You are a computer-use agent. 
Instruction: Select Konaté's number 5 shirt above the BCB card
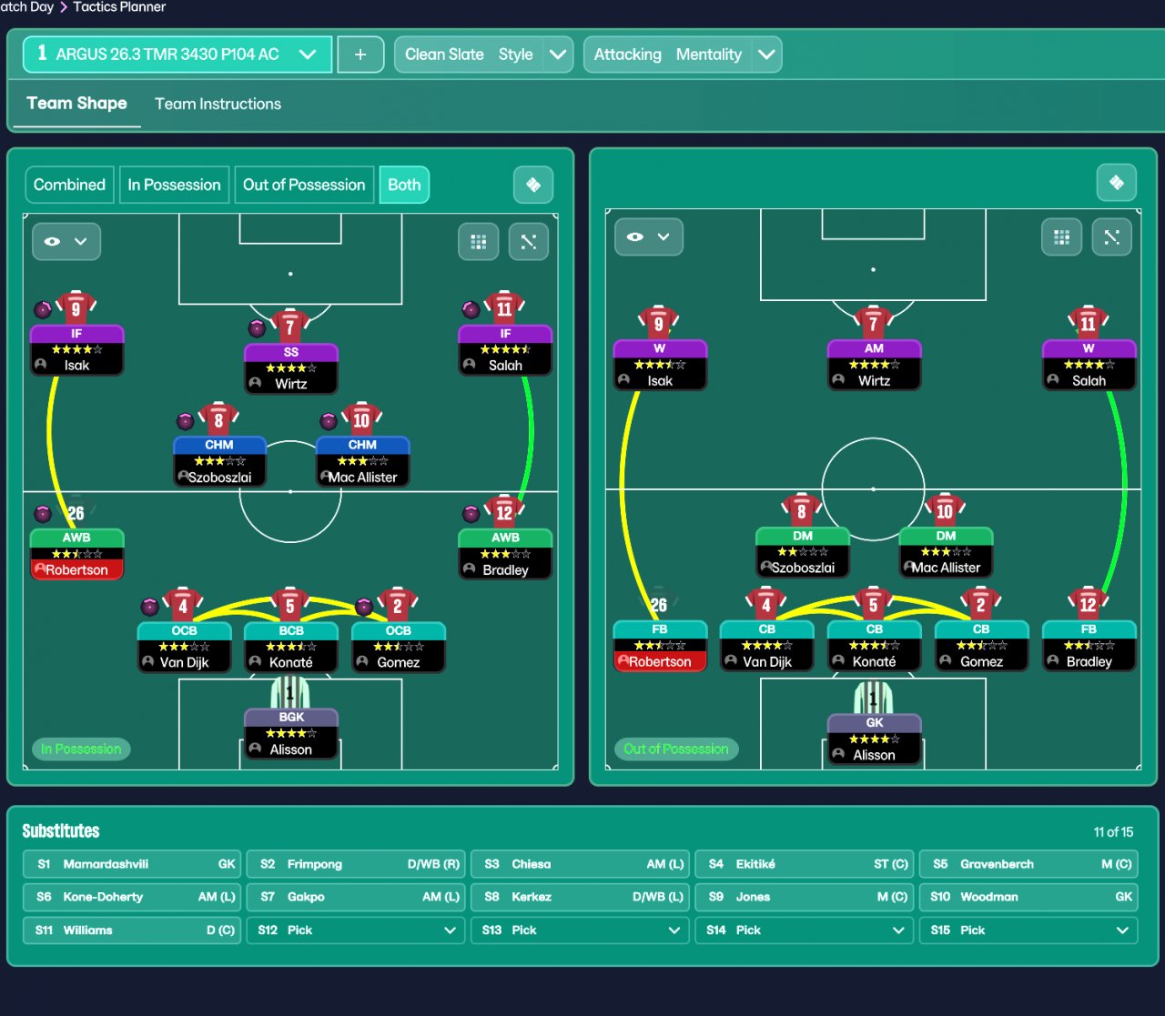(x=290, y=604)
